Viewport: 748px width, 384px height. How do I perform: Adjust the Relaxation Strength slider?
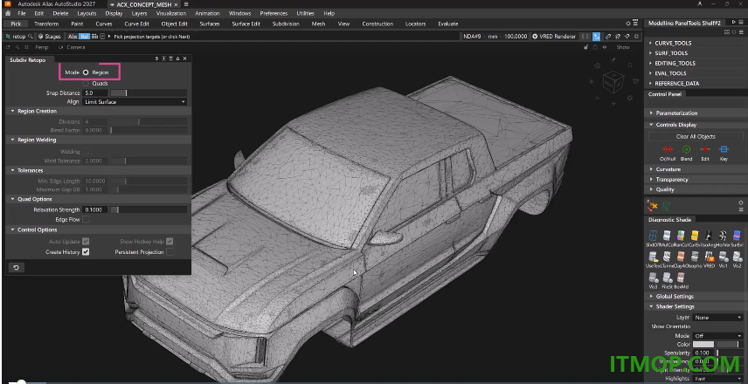click(x=149, y=210)
